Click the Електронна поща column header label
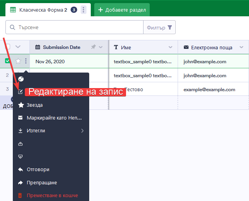Screen dimensions: 249x201 pos(212,47)
